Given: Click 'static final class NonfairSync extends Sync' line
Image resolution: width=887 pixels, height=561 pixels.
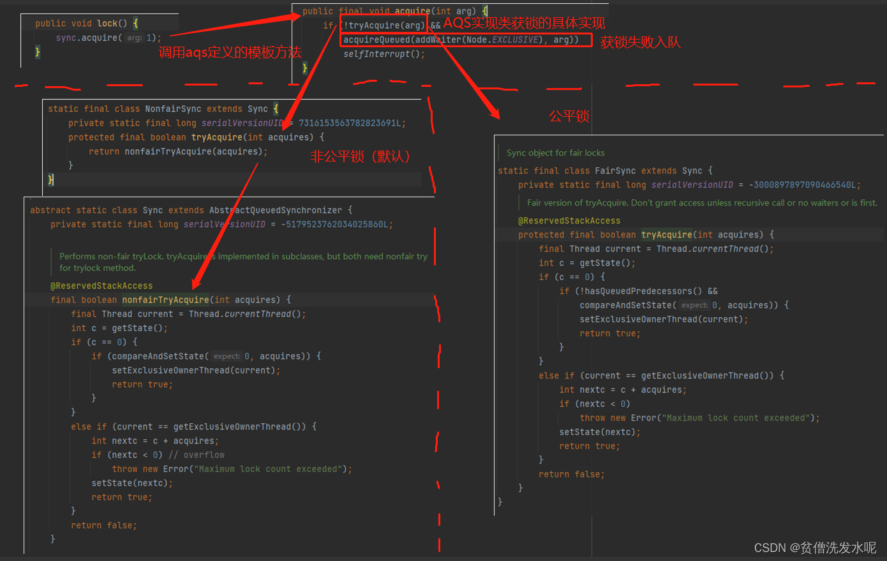Looking at the screenshot, I should [163, 109].
